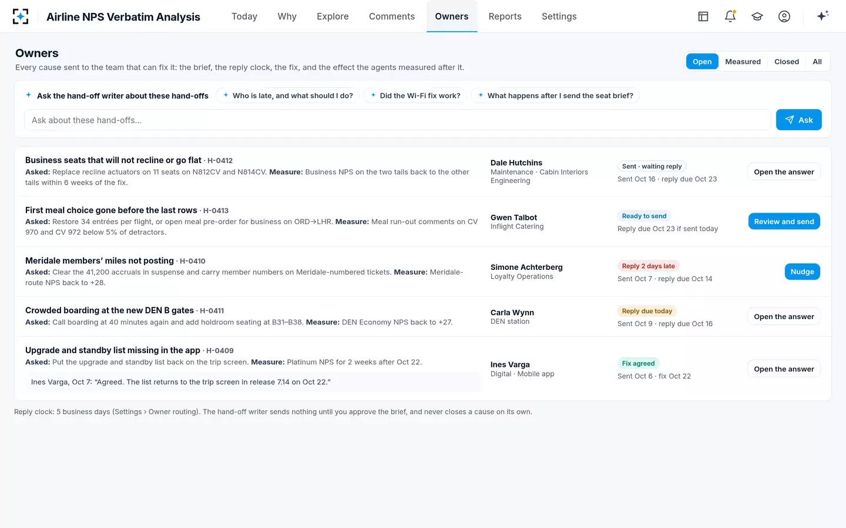
Task: Click the 'Fix agreed' status badge
Action: point(639,363)
